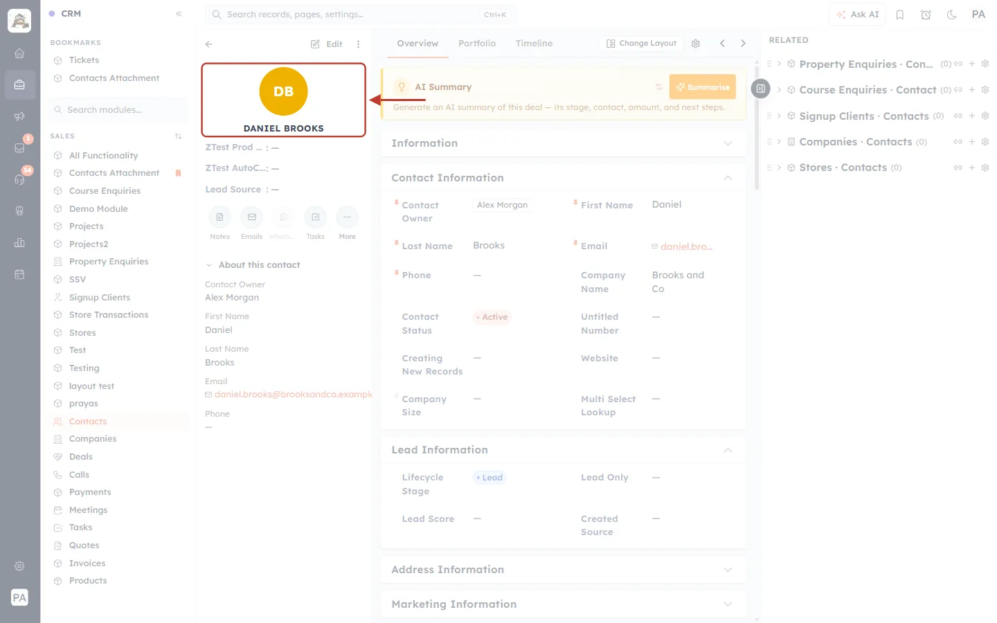Go to next record arrow
This screenshot has width=997, height=623.
[x=743, y=44]
